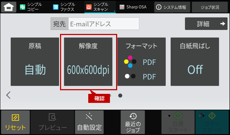230x135 pixels.
Task: Tap the Home icon button
Action: (9, 7)
